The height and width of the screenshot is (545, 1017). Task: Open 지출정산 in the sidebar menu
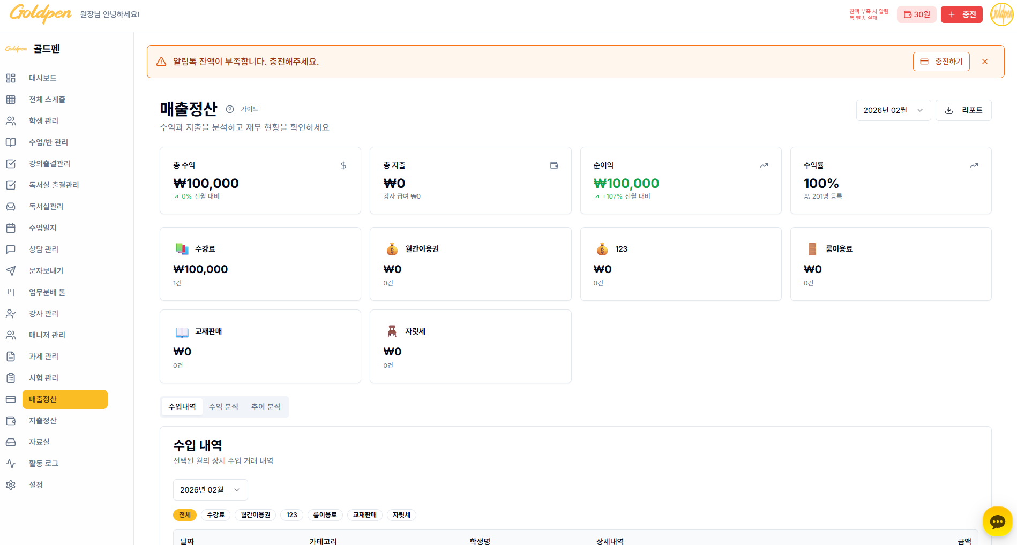(43, 421)
